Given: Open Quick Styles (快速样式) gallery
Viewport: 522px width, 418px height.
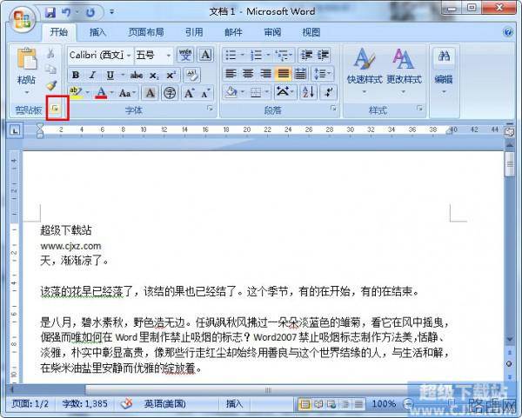Looking at the screenshot, I should pos(365,70).
